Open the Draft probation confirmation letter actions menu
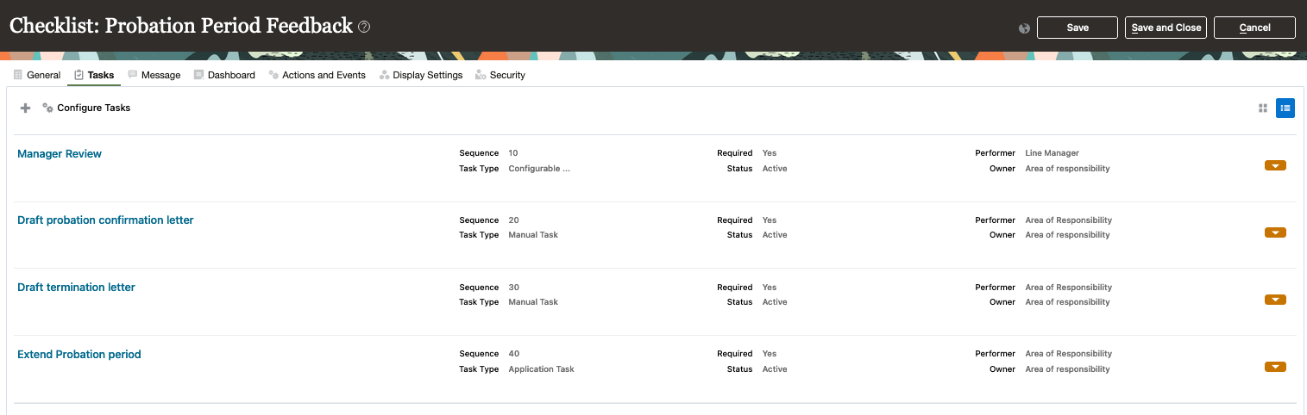Viewport: 1307px width, 415px height. tap(1275, 232)
